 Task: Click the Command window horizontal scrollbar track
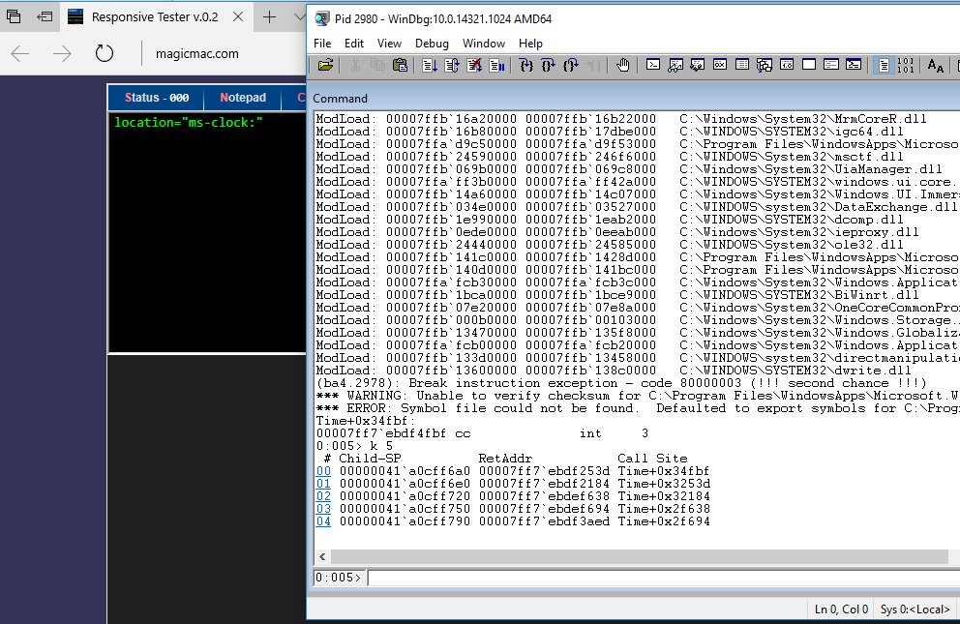[639, 556]
